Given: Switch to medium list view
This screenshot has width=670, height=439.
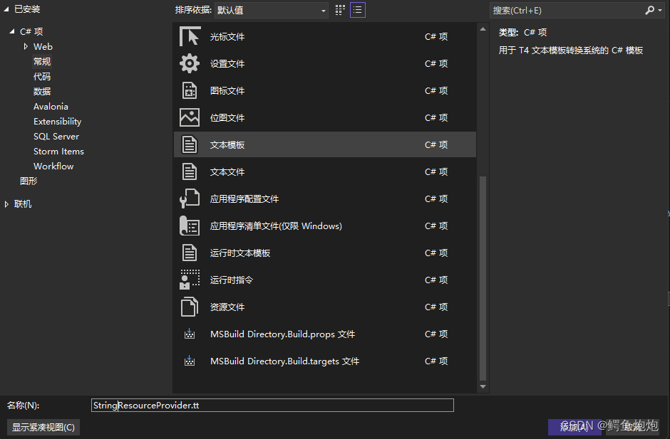Looking at the screenshot, I should (x=357, y=10).
